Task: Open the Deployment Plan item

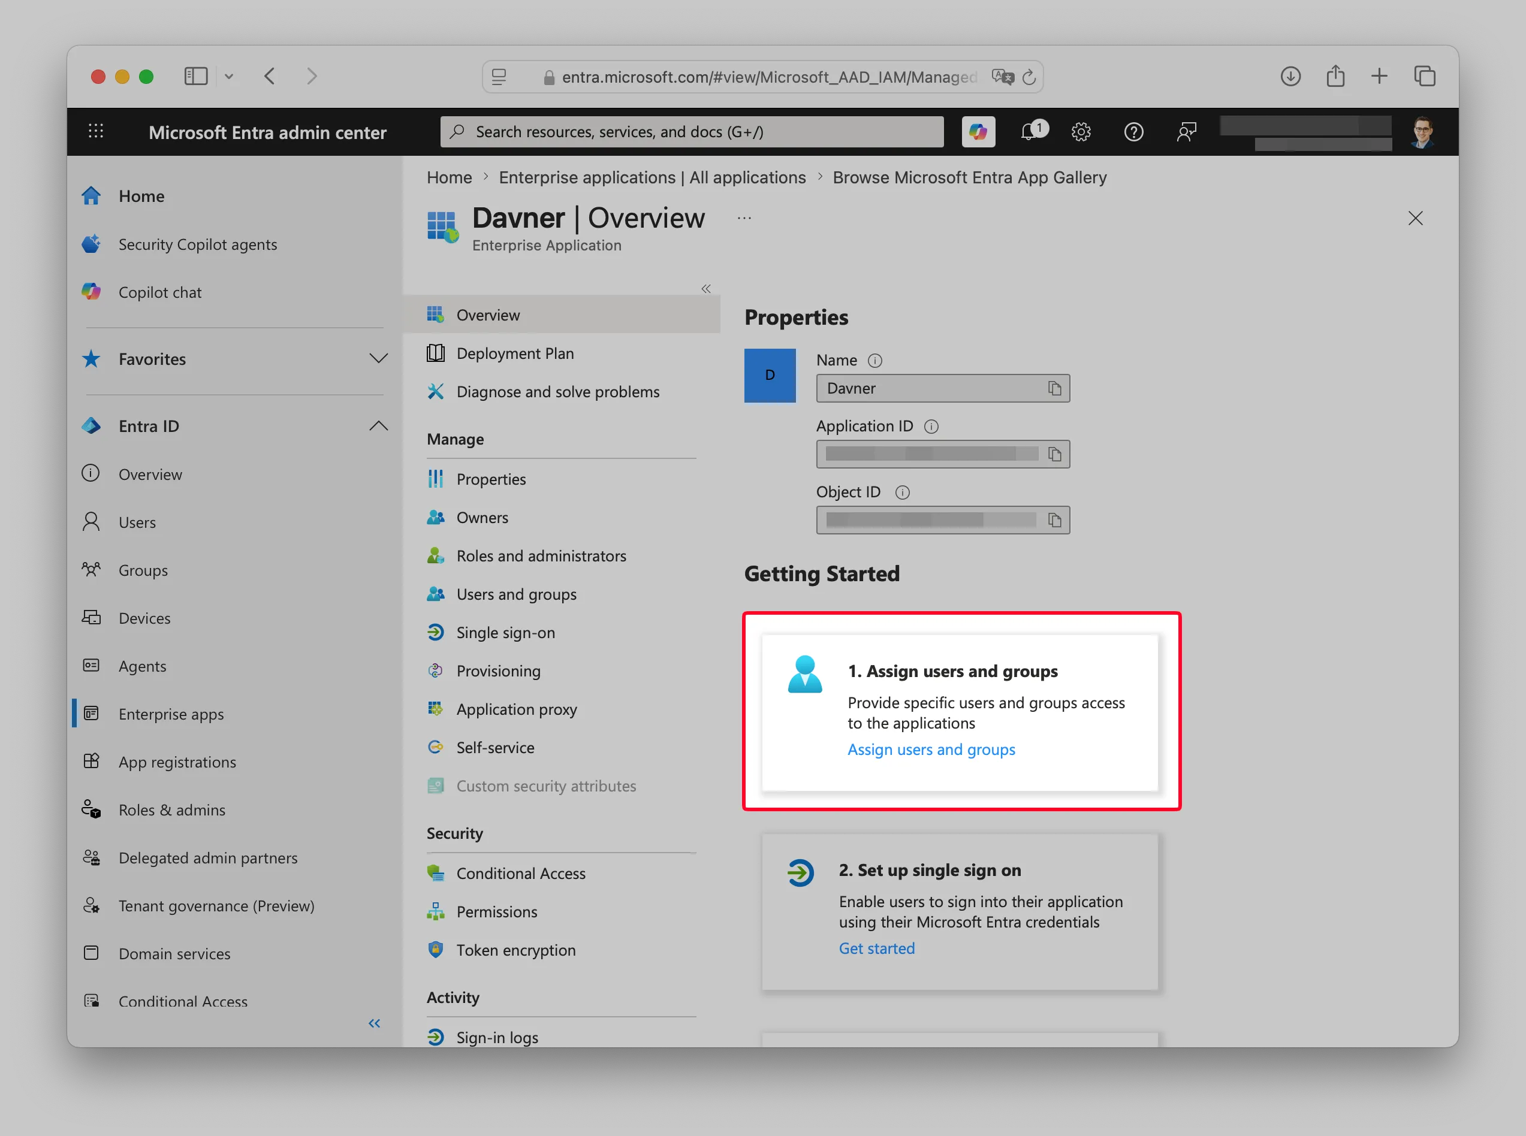Action: click(x=514, y=354)
